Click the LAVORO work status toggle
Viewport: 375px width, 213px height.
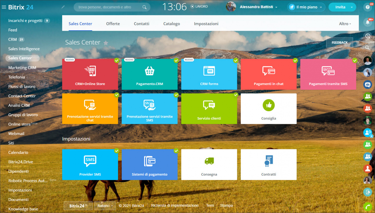[x=199, y=6]
